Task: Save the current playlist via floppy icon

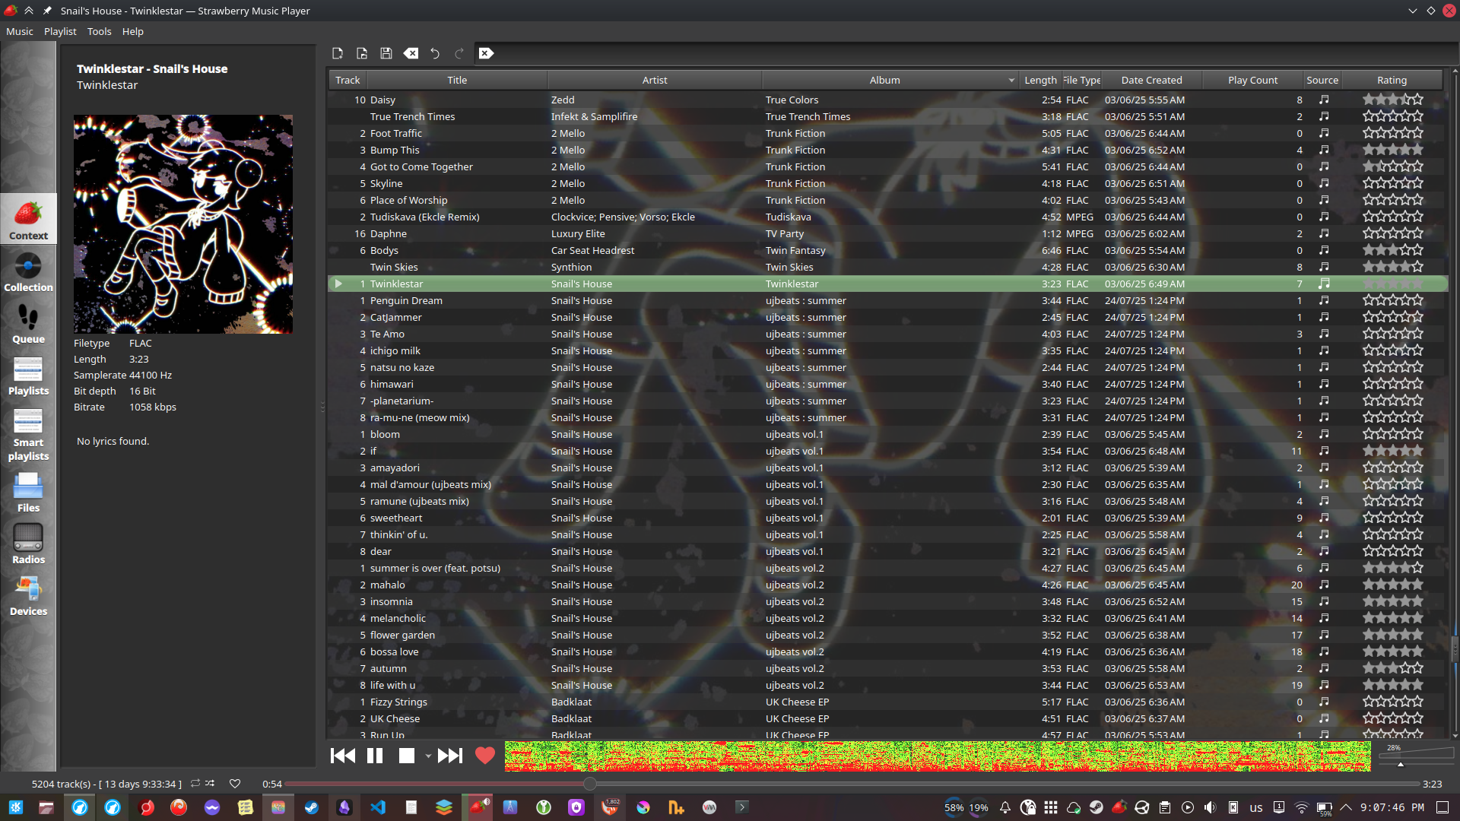Action: 386,53
